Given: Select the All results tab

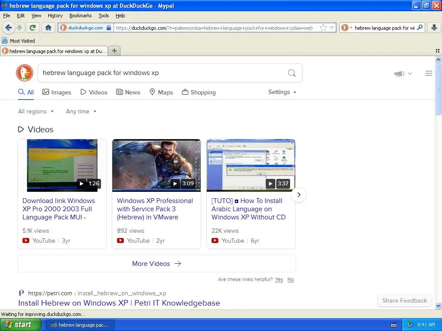Looking at the screenshot, I should tap(26, 92).
